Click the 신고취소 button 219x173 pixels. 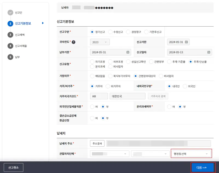click(x=13, y=168)
